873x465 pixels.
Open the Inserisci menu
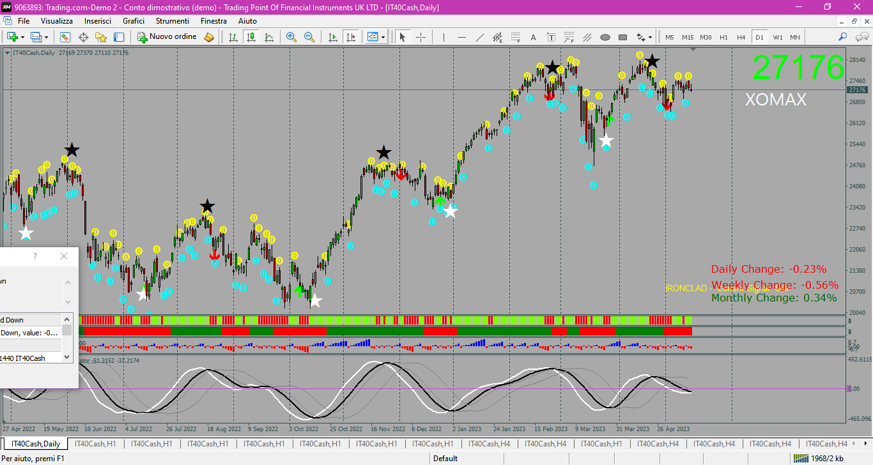click(x=98, y=20)
